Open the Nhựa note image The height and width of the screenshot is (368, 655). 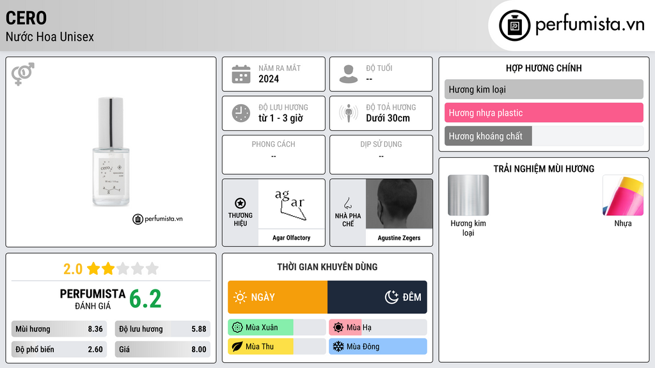623,195
